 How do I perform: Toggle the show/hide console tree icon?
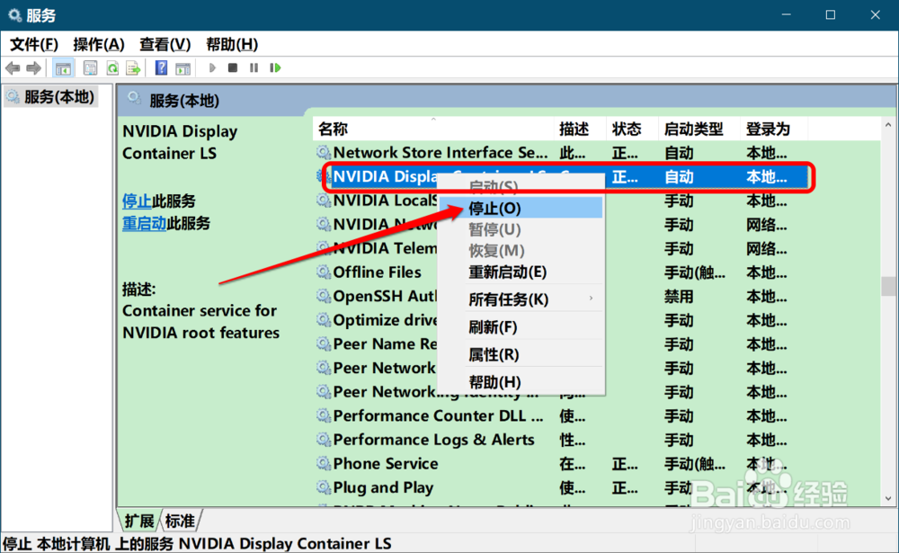point(63,68)
